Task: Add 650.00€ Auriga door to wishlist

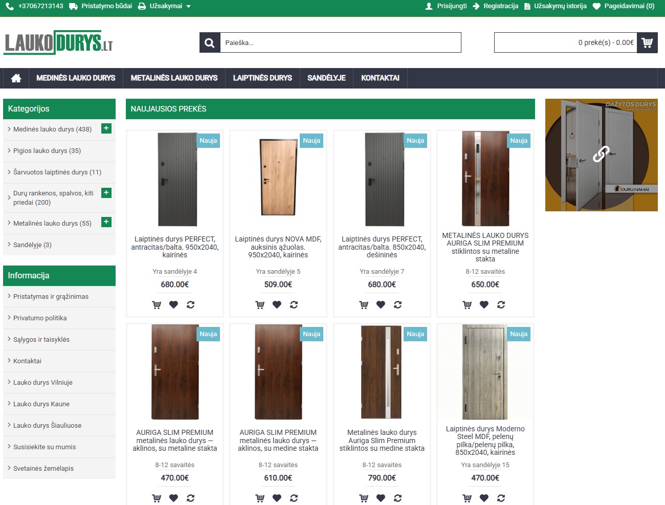Action: pos(484,305)
